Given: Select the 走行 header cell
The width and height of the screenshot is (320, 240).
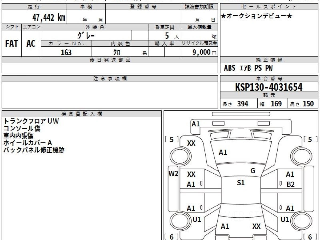Looking at the screenshot, I should (34, 7).
